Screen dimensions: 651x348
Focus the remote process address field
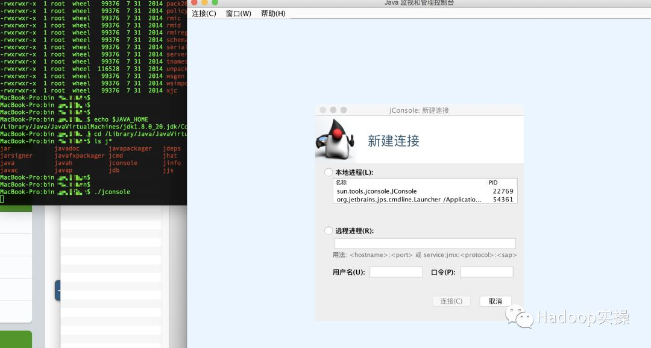coord(425,243)
